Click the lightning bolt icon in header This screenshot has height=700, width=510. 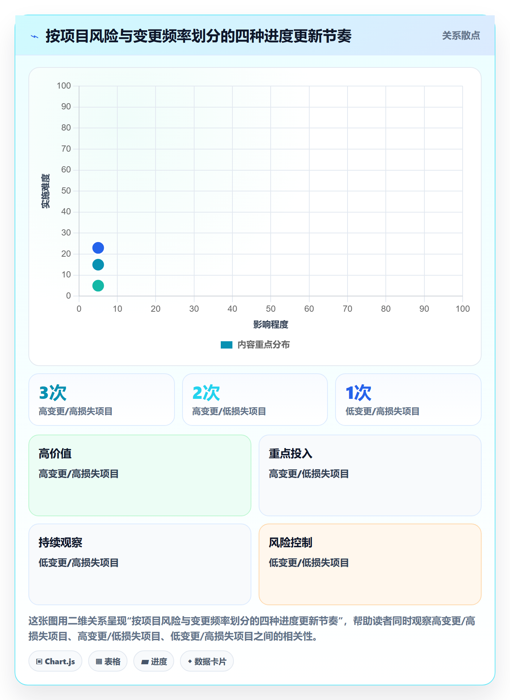click(x=35, y=36)
